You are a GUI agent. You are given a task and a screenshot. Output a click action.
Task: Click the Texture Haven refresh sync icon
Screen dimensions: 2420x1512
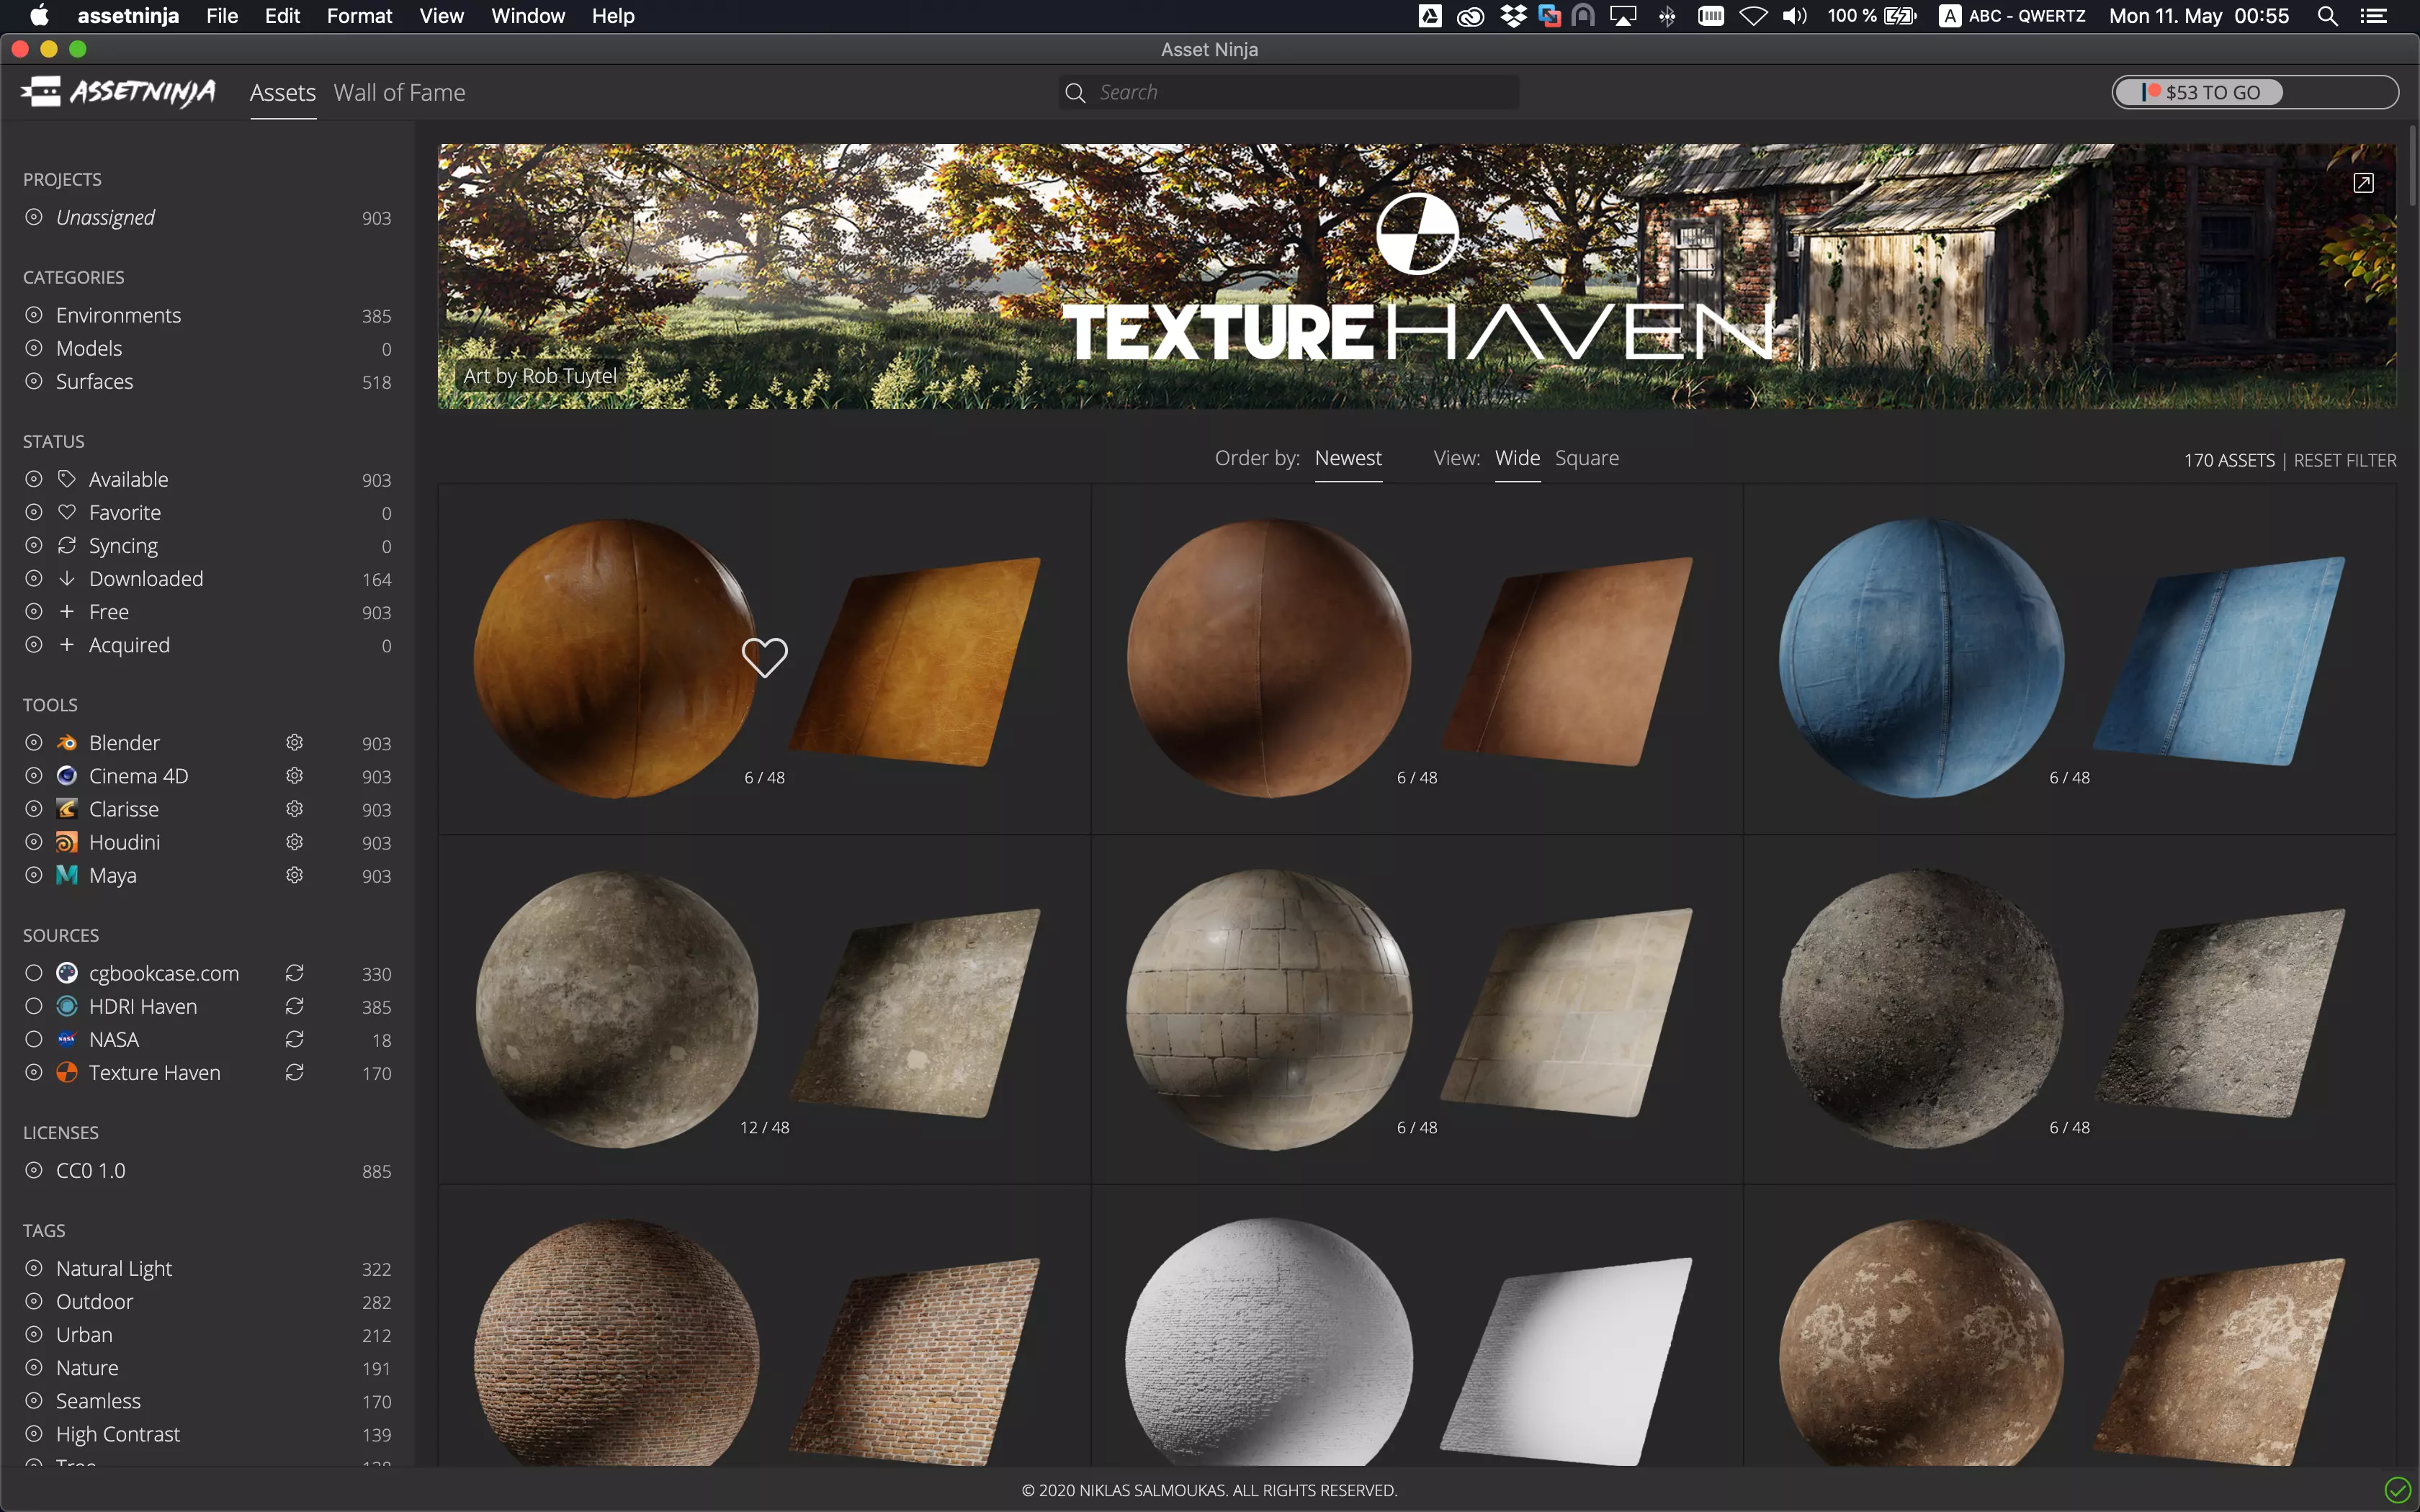[x=294, y=1072]
